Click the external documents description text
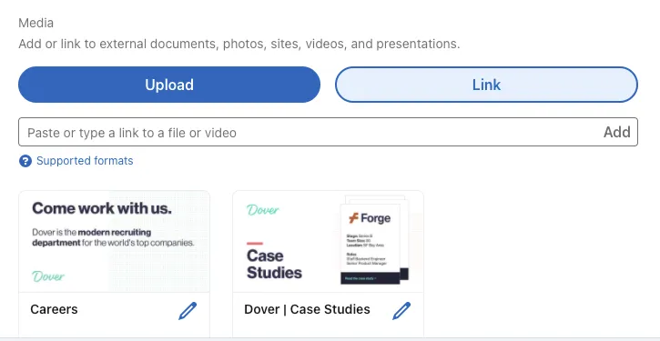Screen dimensions: 660x341 pyautogui.click(x=239, y=44)
